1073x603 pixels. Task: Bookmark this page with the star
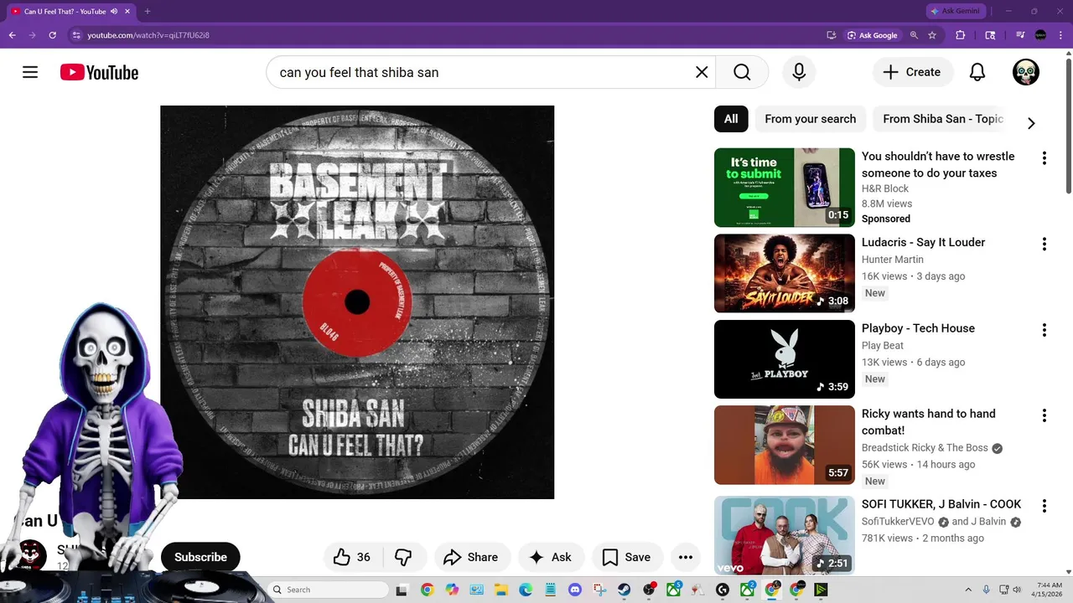tap(932, 35)
